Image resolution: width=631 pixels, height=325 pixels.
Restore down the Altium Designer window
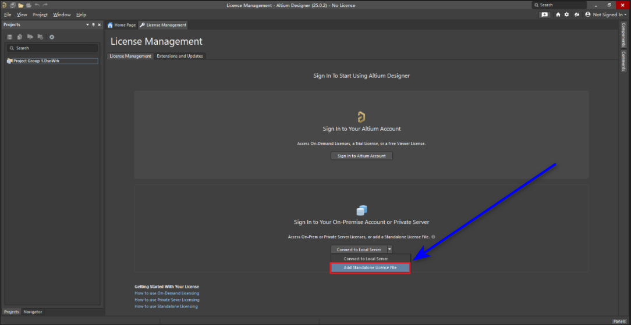click(611, 5)
